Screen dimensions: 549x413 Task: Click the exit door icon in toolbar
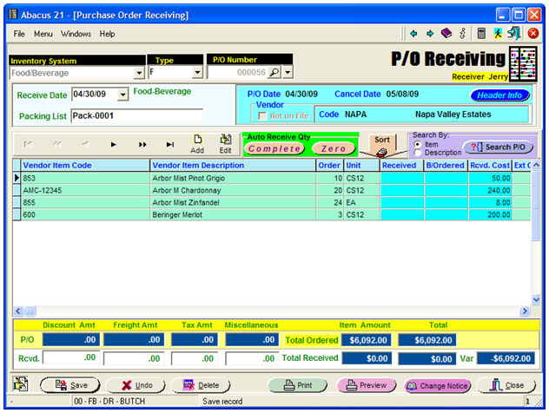(514, 34)
